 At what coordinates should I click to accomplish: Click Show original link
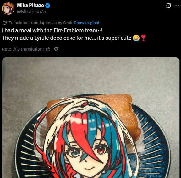point(86,23)
